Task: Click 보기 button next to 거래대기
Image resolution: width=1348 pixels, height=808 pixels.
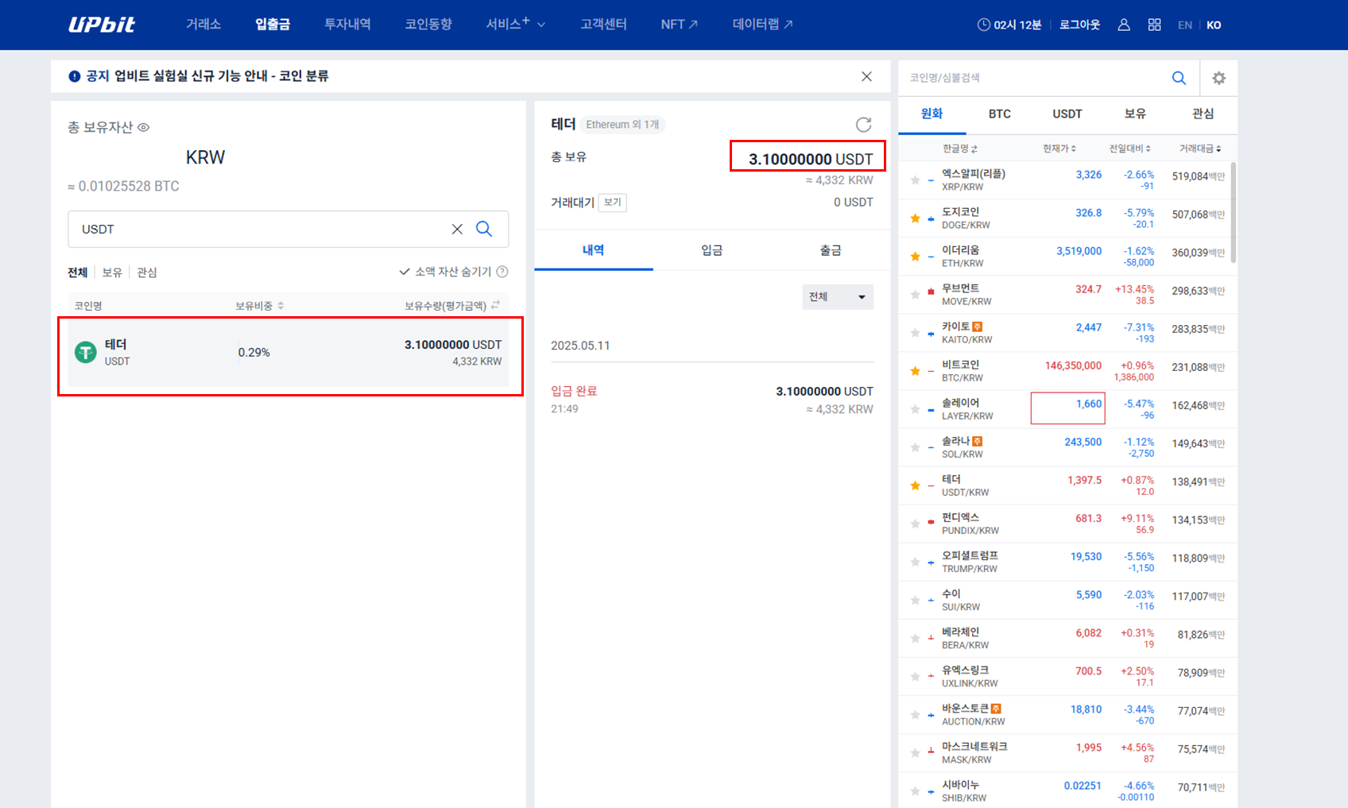Action: pyautogui.click(x=613, y=203)
